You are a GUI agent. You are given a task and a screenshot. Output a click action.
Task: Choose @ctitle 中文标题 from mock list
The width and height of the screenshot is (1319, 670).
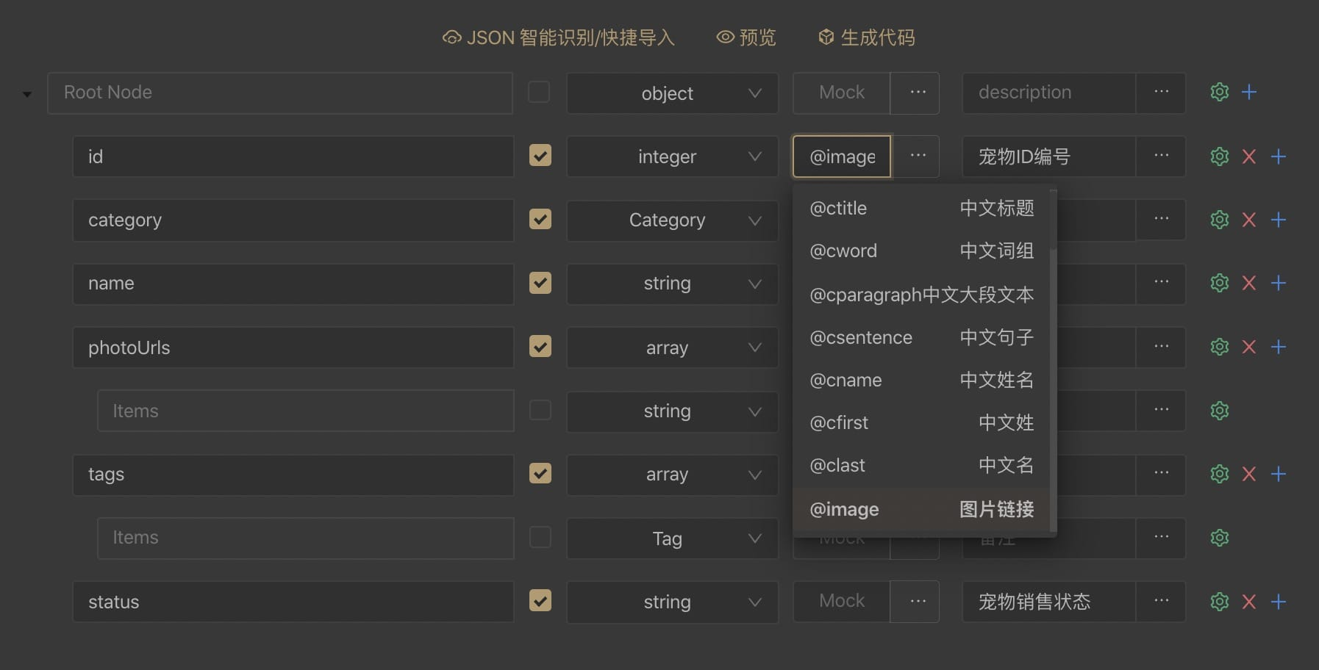[x=921, y=208]
